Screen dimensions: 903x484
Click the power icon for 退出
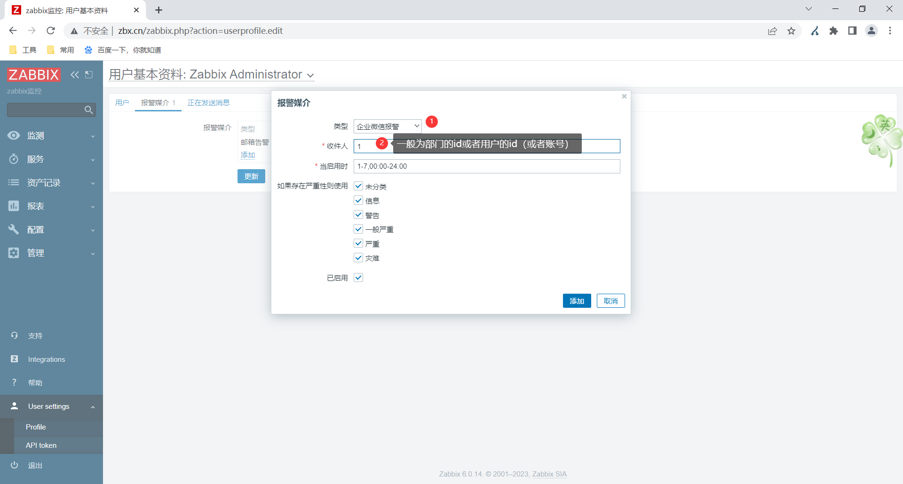[14, 465]
